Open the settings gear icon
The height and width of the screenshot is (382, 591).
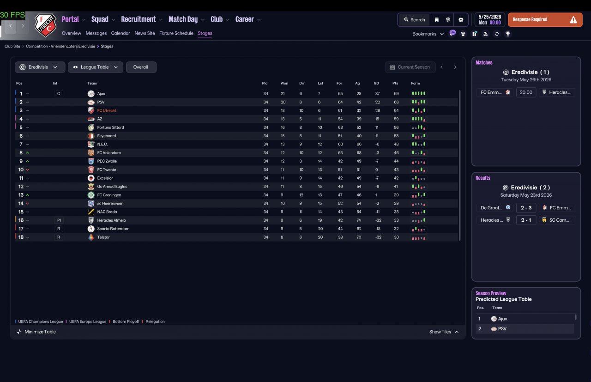click(x=461, y=20)
